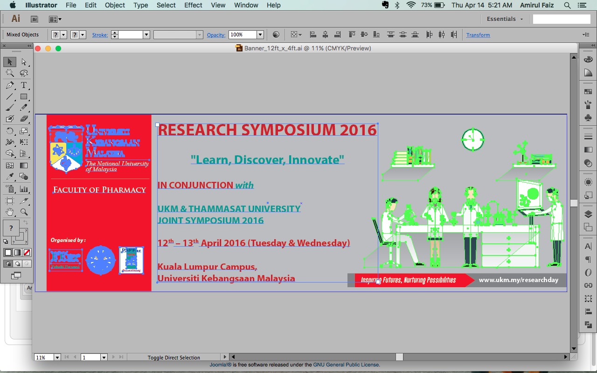Open the Color panel palette icon

point(588,59)
